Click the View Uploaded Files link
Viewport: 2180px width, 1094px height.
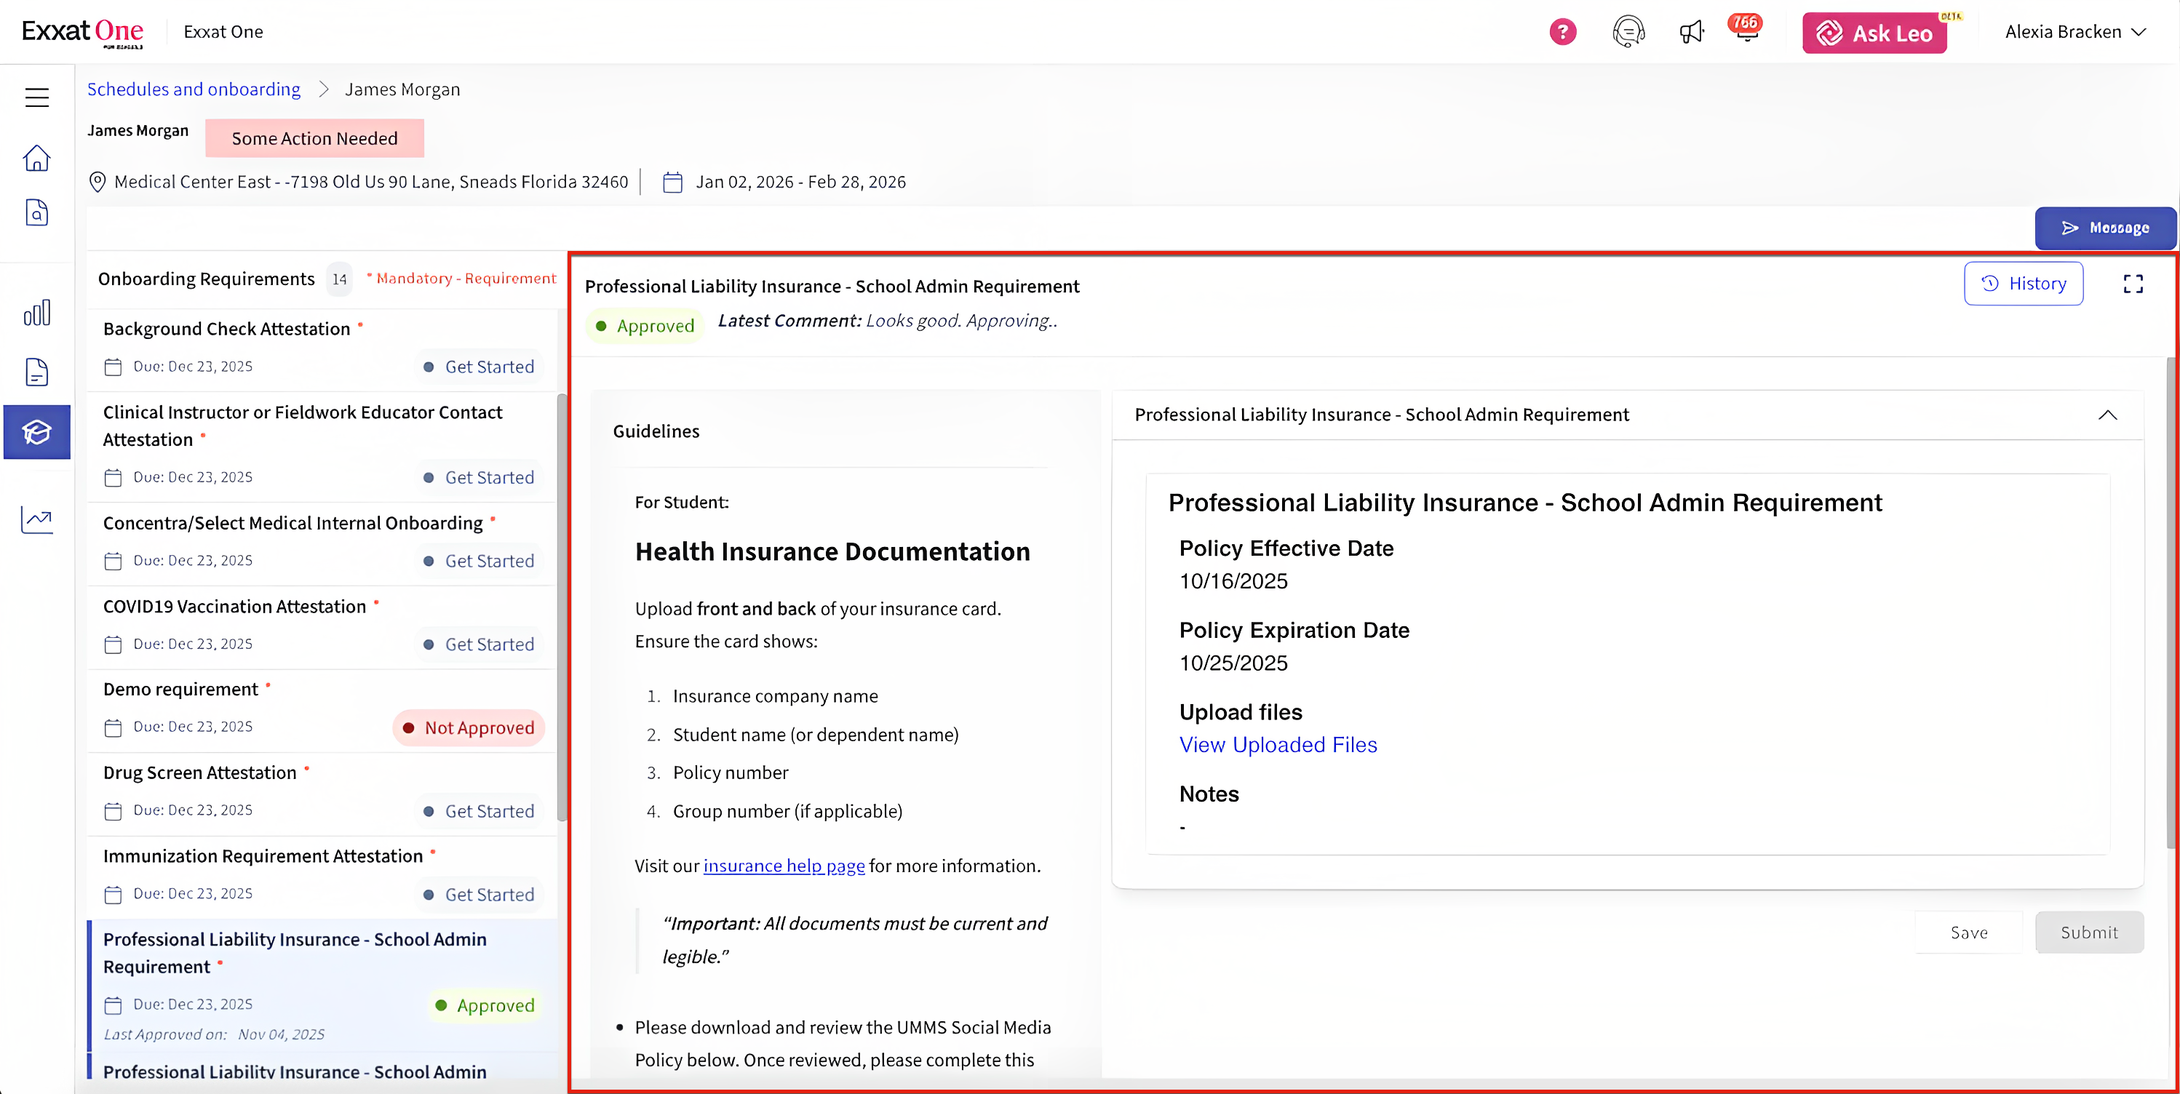tap(1278, 745)
